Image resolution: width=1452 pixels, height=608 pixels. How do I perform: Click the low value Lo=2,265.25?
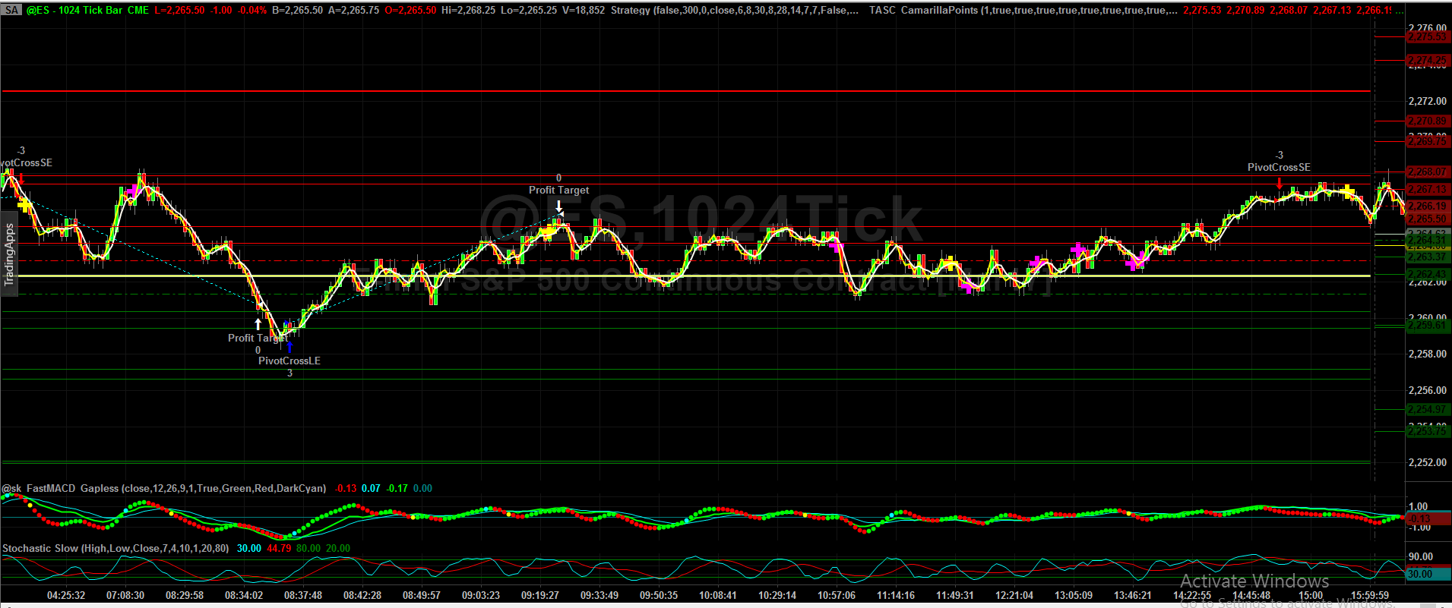tap(530, 10)
